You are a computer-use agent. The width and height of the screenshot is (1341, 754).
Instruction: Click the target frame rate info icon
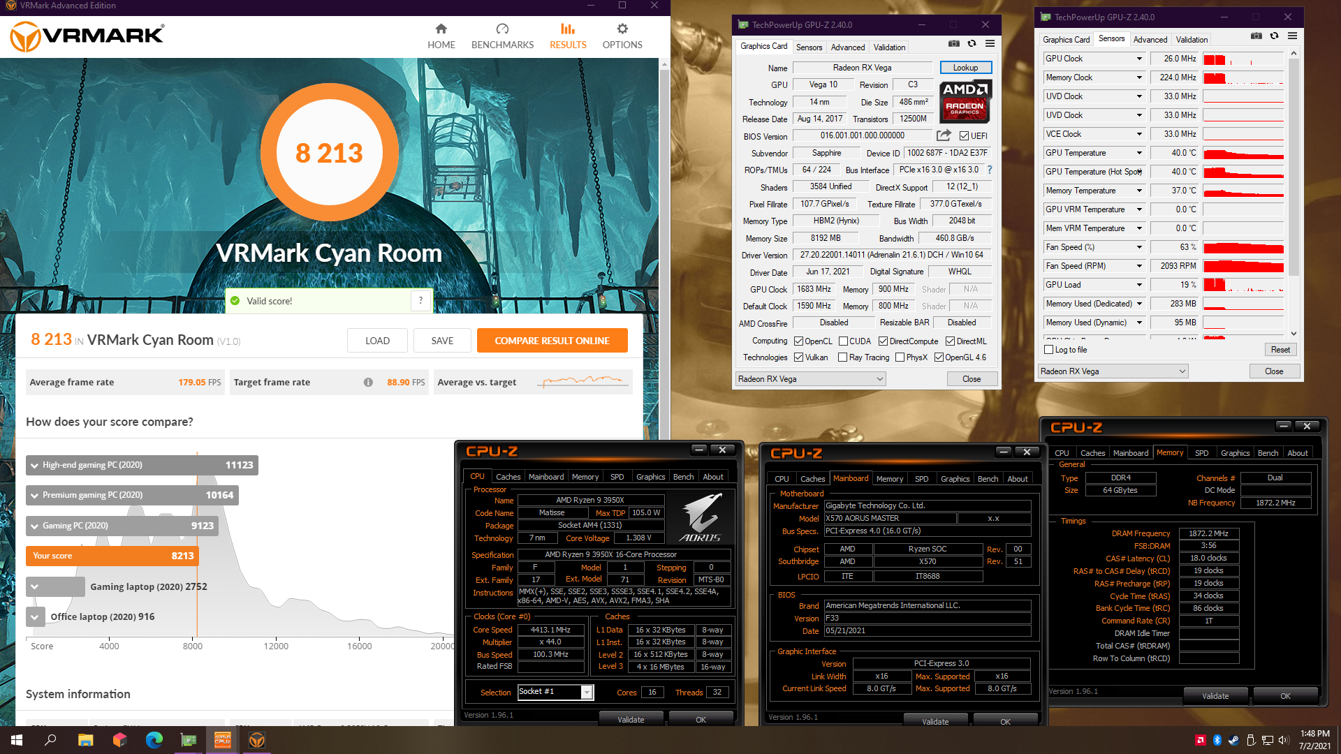pyautogui.click(x=368, y=383)
